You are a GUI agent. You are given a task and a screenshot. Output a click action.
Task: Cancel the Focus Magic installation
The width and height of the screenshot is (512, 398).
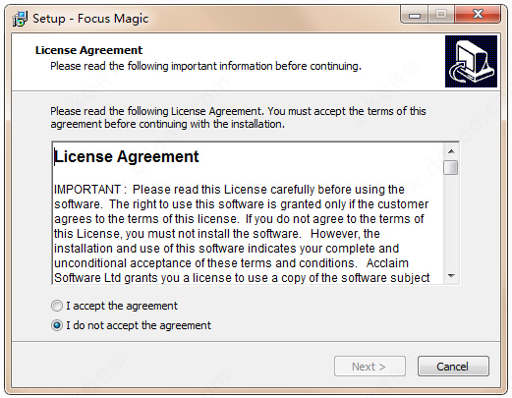click(x=453, y=367)
